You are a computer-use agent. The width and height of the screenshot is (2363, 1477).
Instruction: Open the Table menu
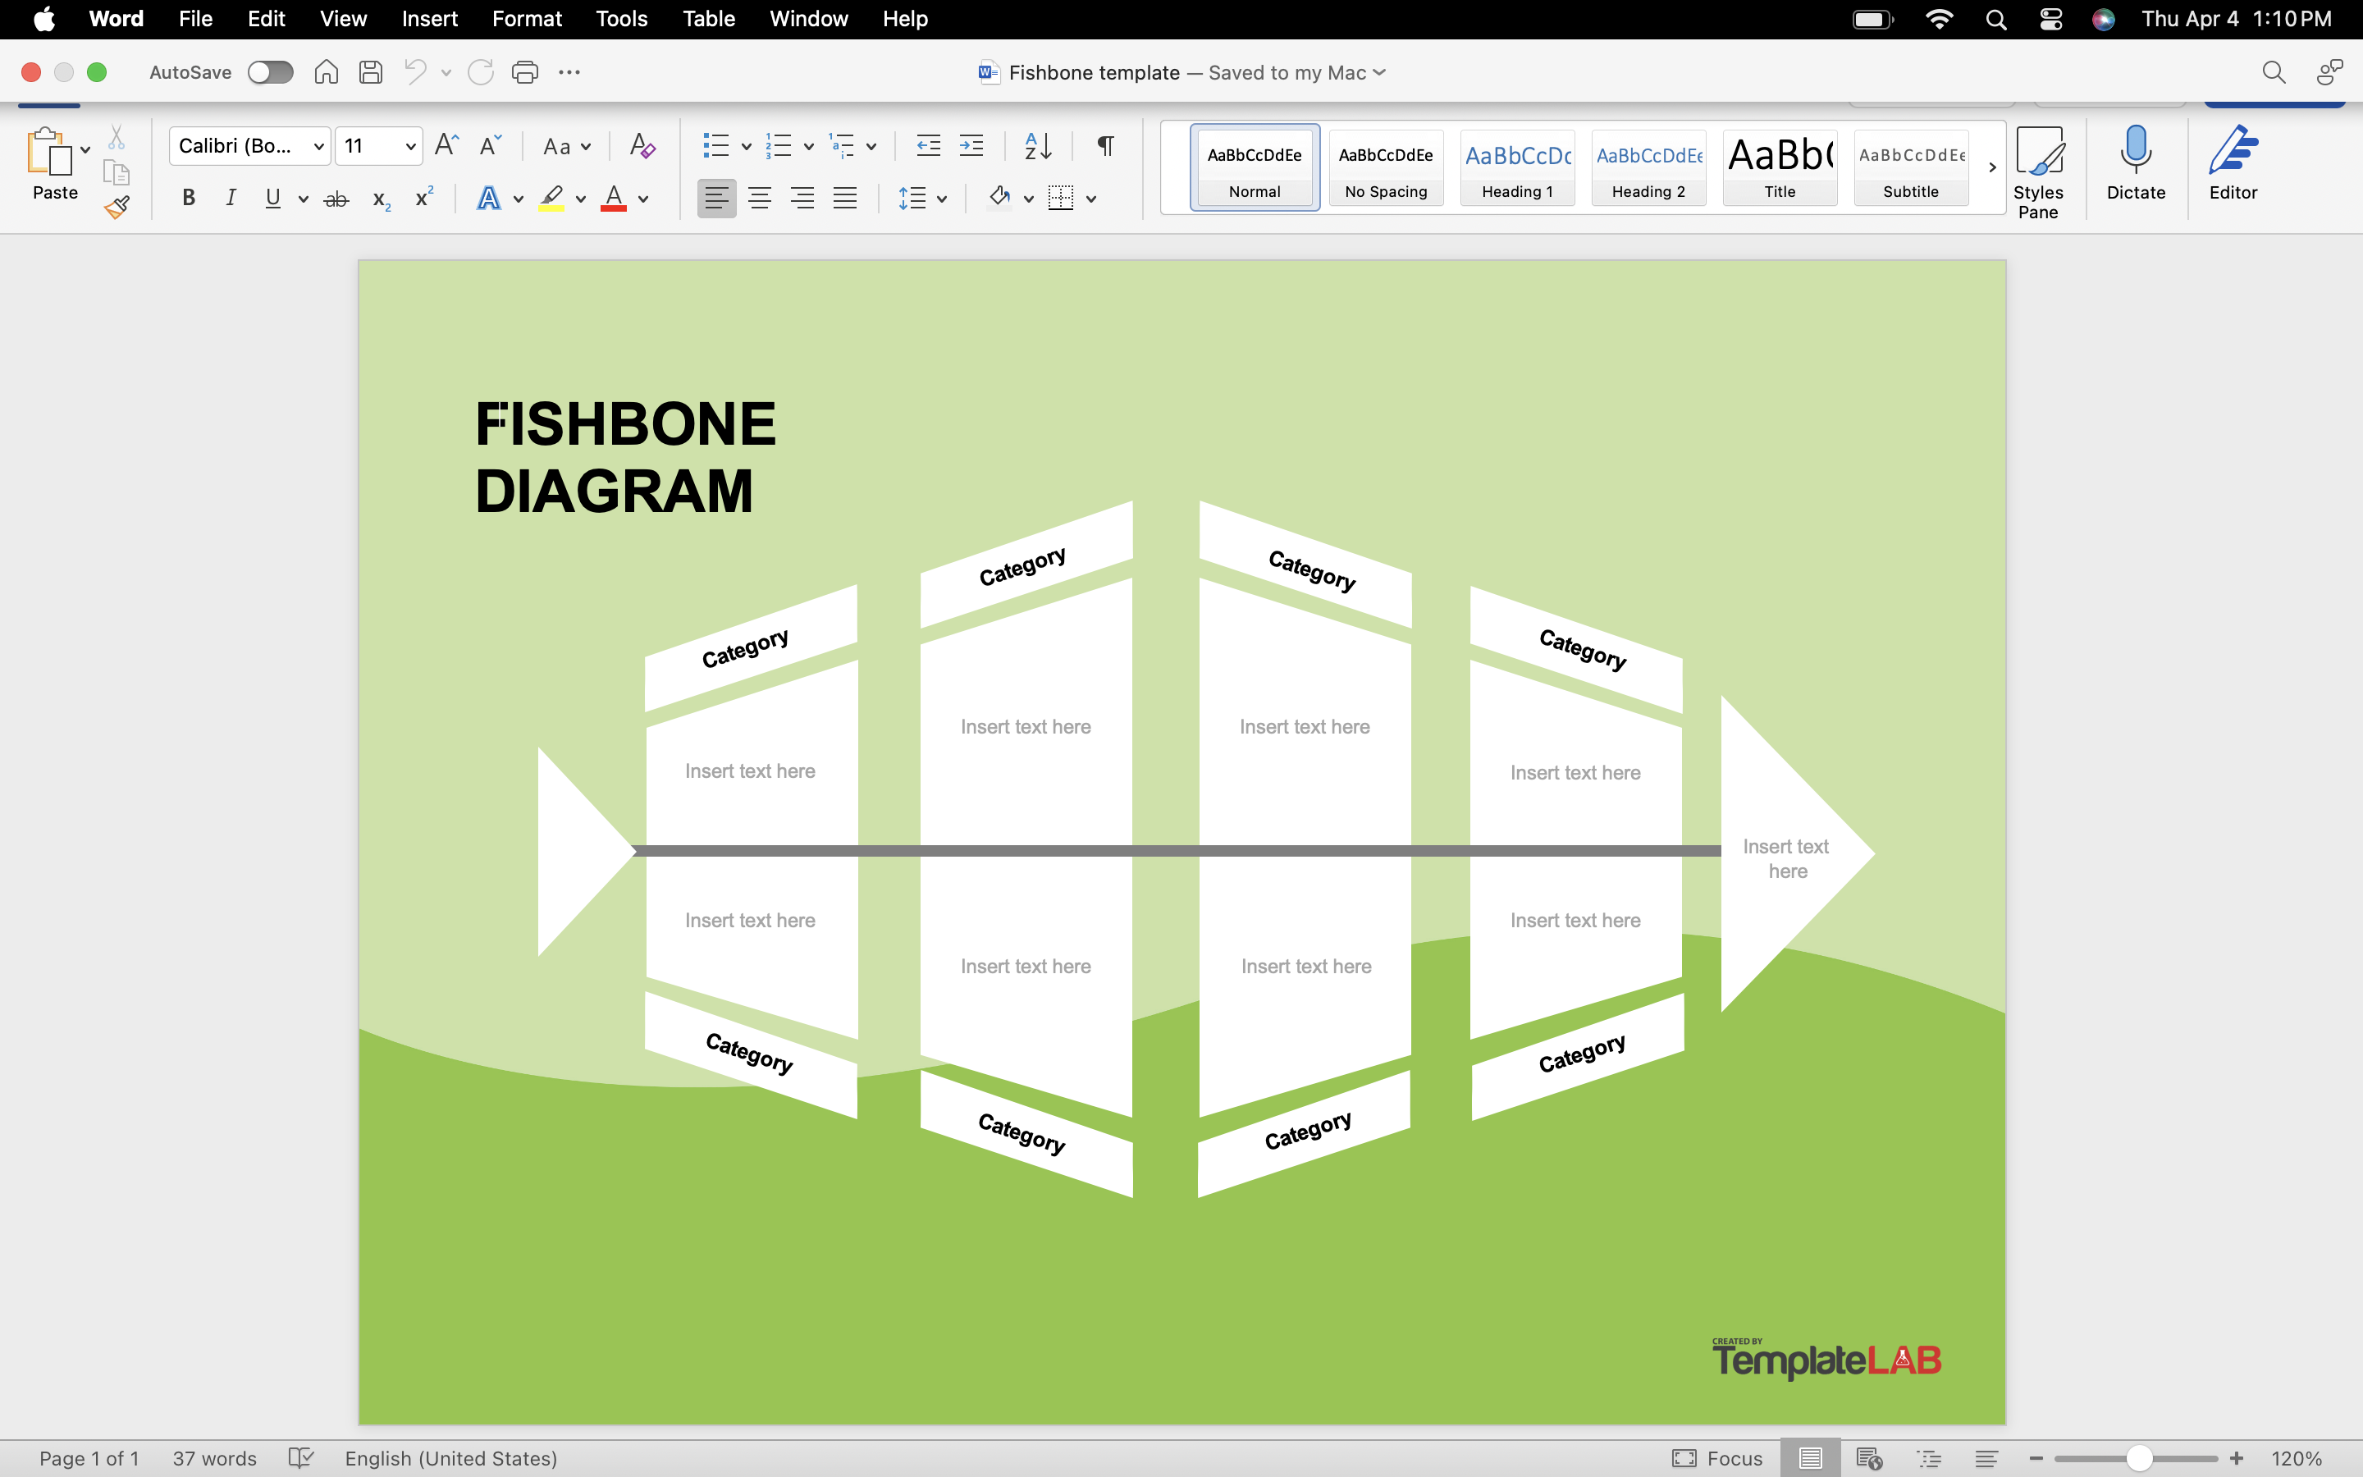(x=707, y=19)
